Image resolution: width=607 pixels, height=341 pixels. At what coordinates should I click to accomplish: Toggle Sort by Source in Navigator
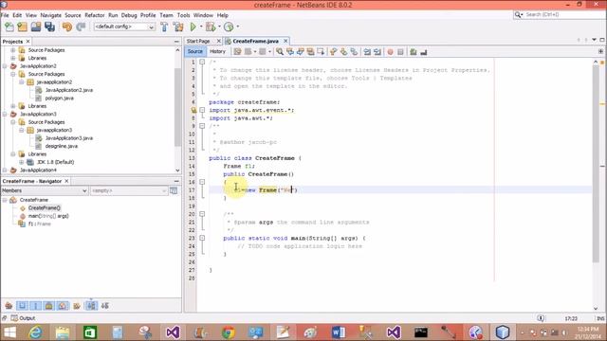coord(105,306)
